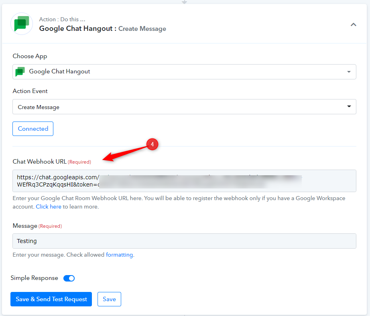Click the Connected button

(x=33, y=129)
